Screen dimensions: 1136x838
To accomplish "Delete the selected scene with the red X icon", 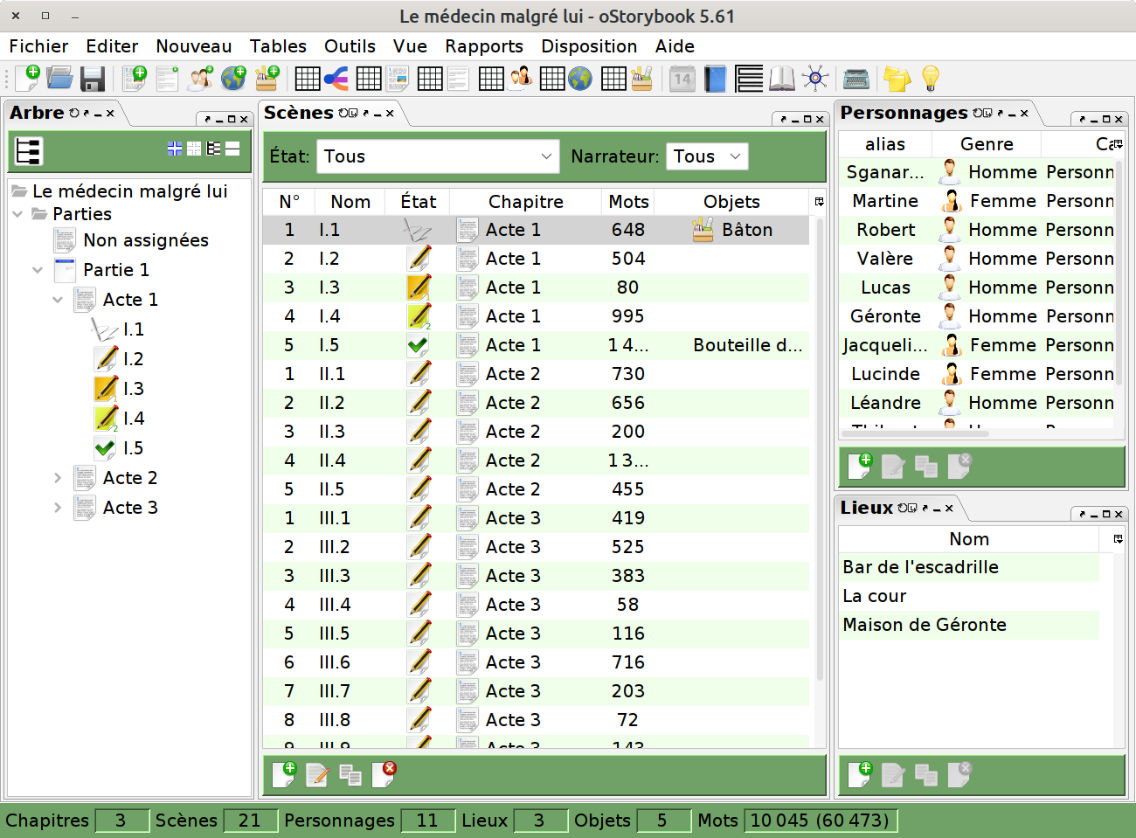I will click(x=384, y=774).
